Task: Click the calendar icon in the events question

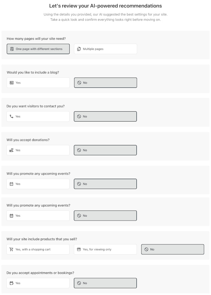Action: point(11,184)
